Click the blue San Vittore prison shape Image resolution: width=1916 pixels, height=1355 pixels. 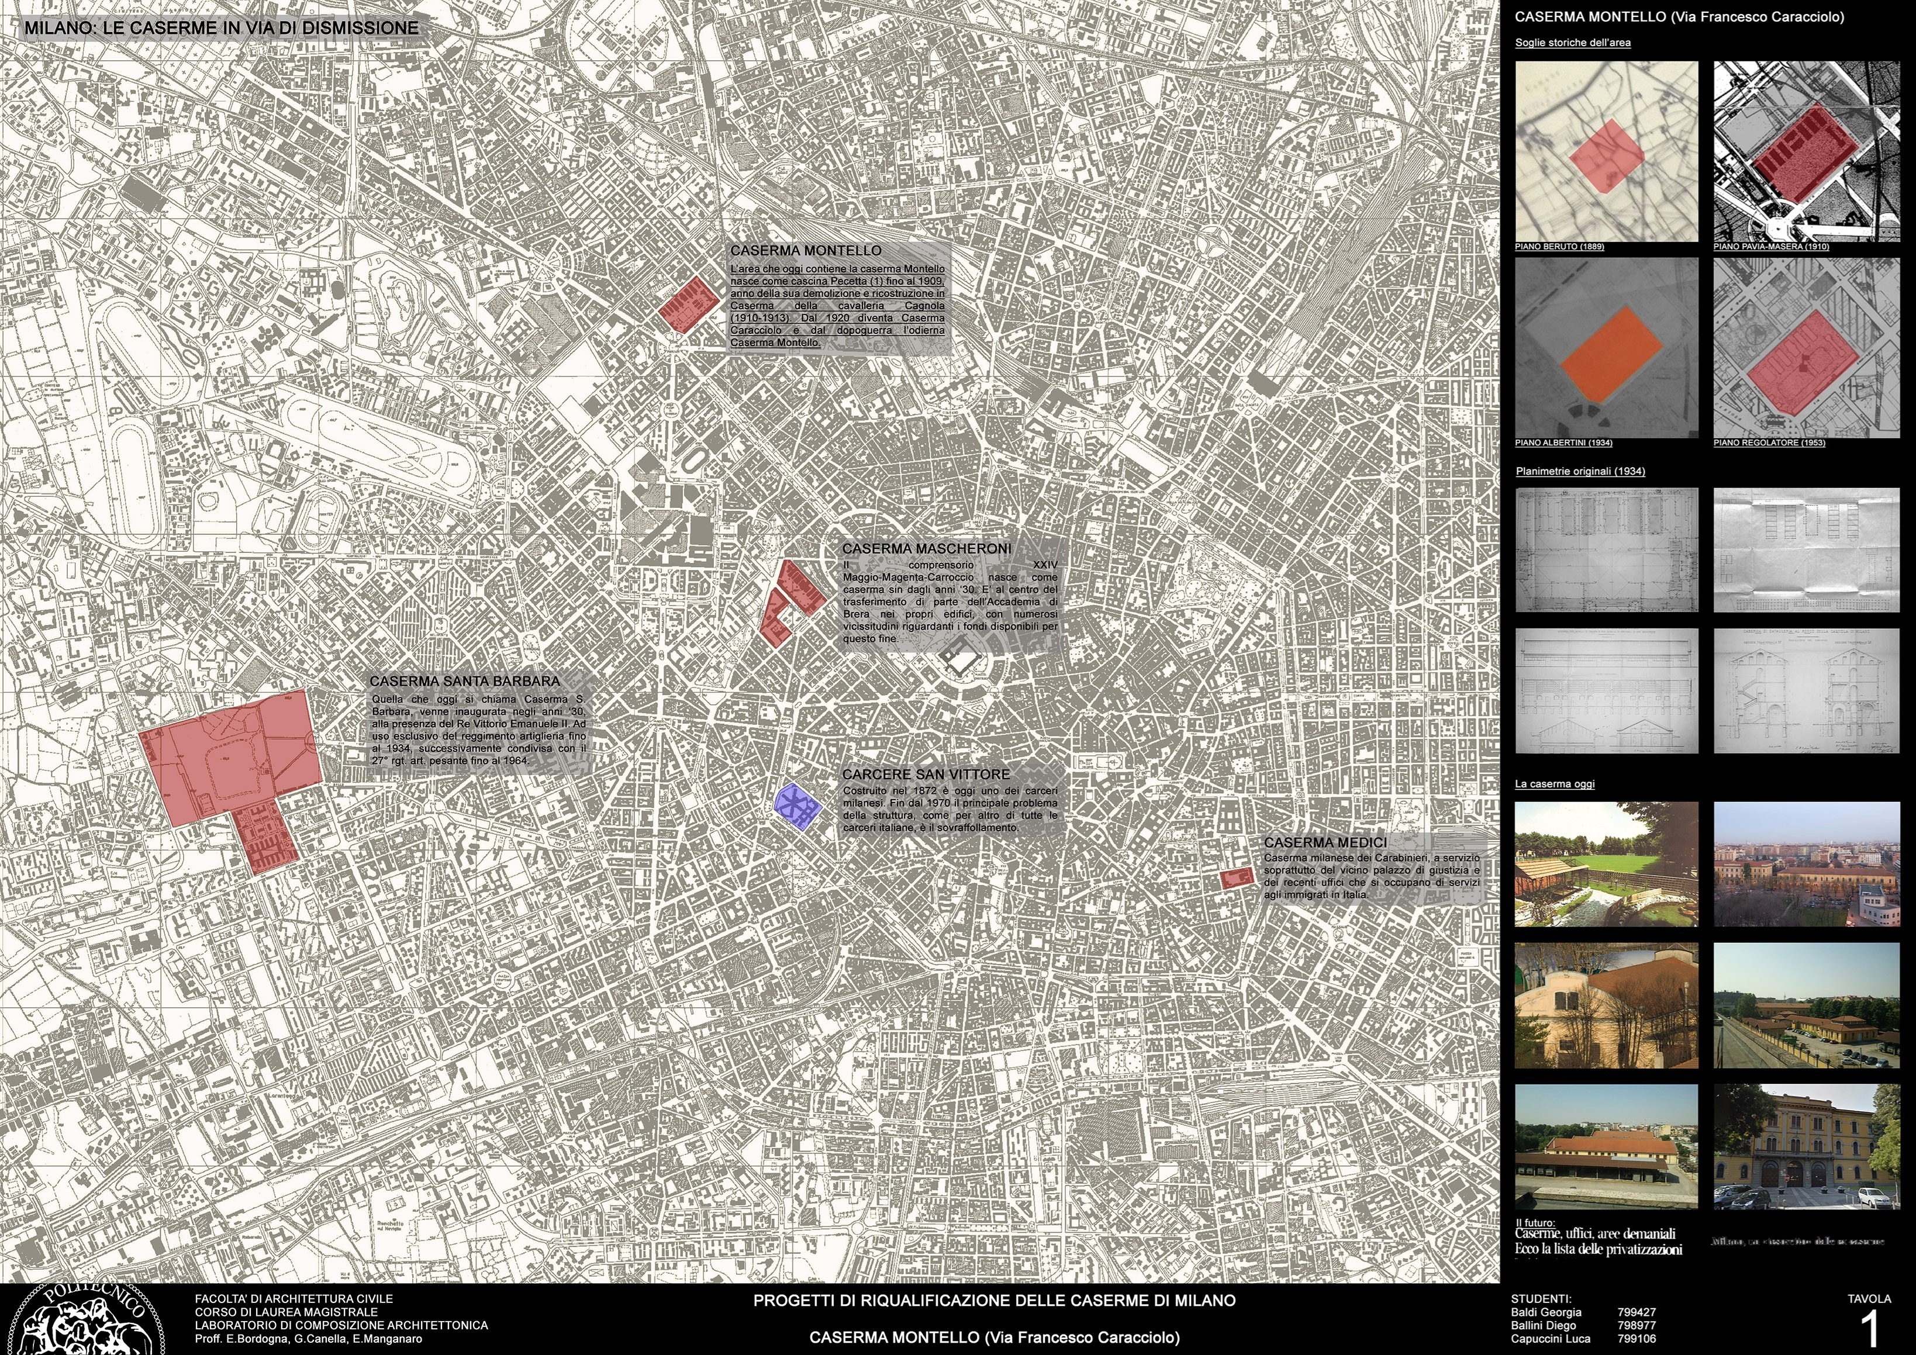798,806
